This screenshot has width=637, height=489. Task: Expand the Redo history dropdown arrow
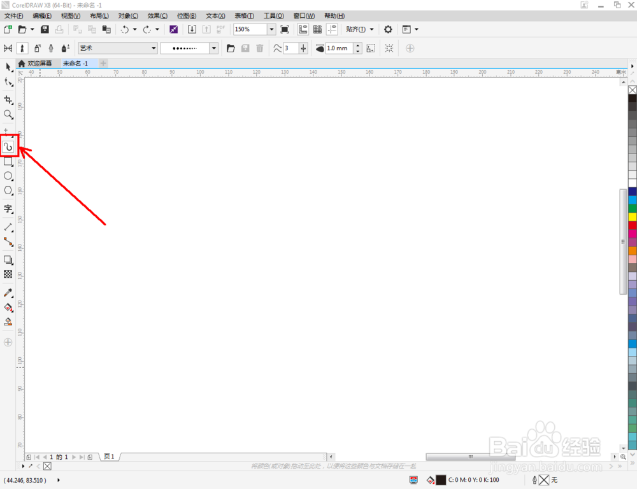[157, 29]
